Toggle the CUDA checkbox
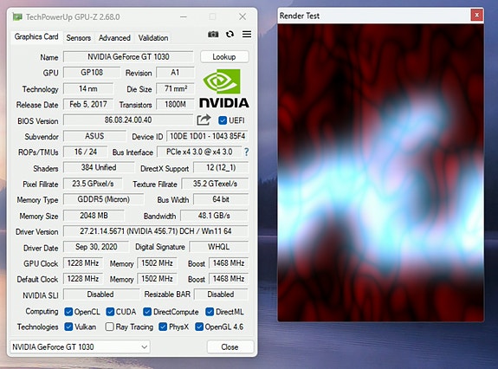This screenshot has width=498, height=369. point(110,312)
